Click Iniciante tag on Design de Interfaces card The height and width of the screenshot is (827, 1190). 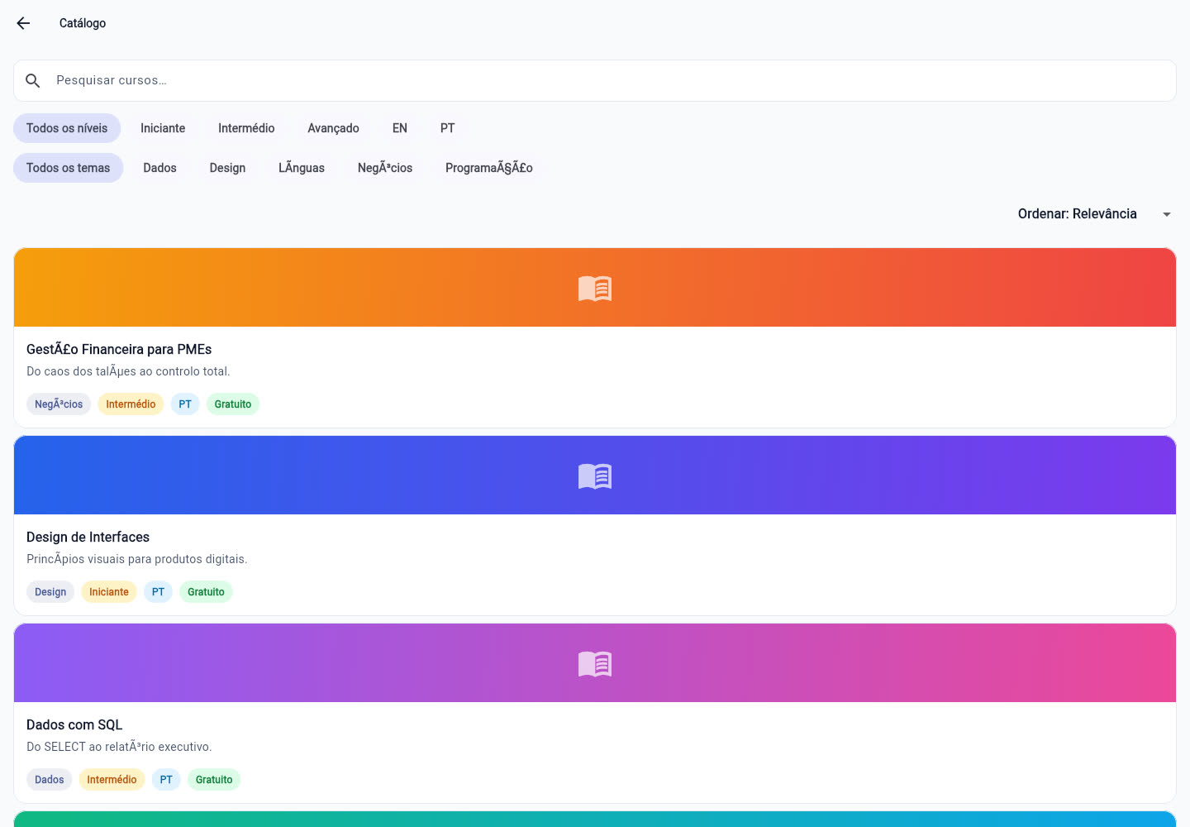109,592
